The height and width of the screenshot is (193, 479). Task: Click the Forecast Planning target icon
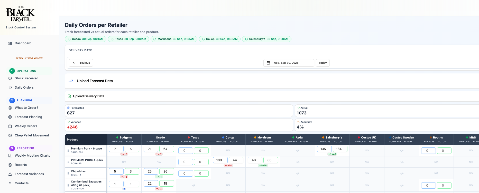tap(10, 117)
